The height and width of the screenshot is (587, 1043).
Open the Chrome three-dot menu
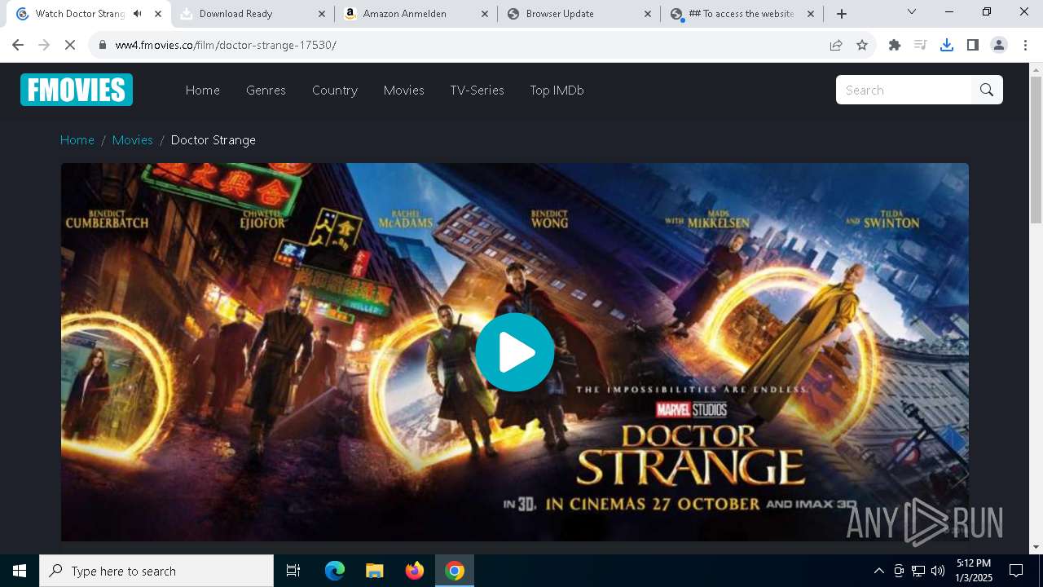pos(1025,45)
